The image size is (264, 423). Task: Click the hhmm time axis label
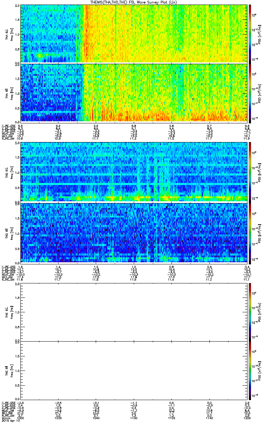point(5,418)
